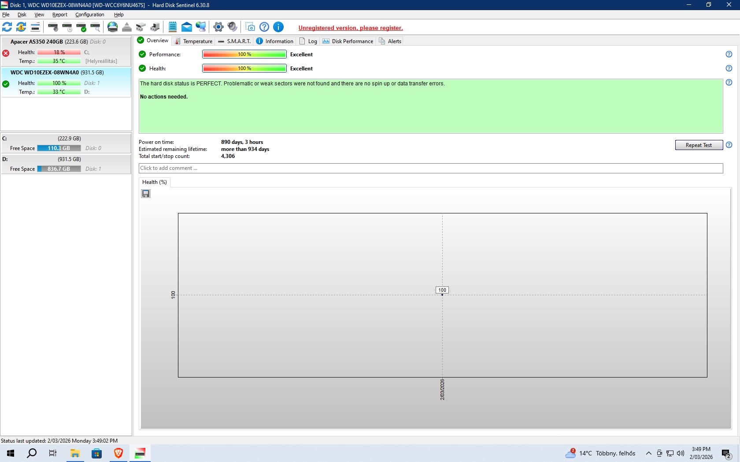Click the camera screenshot toolbar icon

(250, 27)
